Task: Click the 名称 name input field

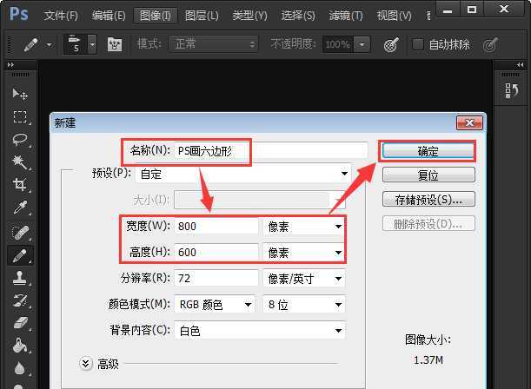Action: (271, 150)
